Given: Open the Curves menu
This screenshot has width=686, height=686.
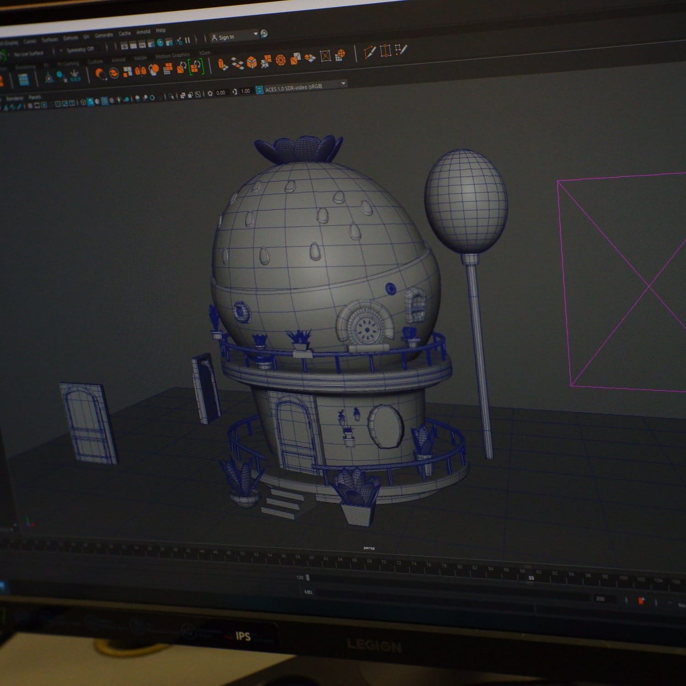Looking at the screenshot, I should [30, 41].
